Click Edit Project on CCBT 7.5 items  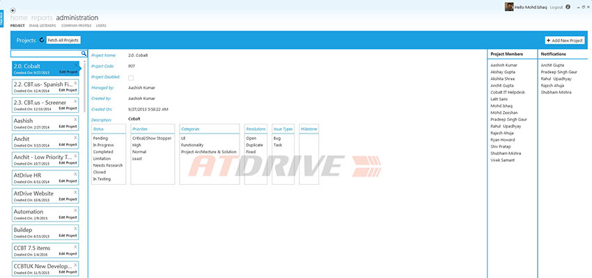coord(68,254)
